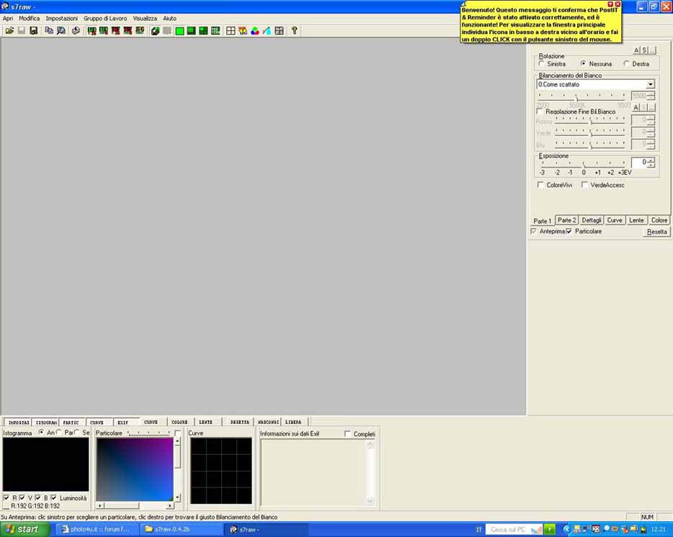Click the IMPOSTAZ bottom panel button
Screen dimensions: 673x537
[19, 423]
